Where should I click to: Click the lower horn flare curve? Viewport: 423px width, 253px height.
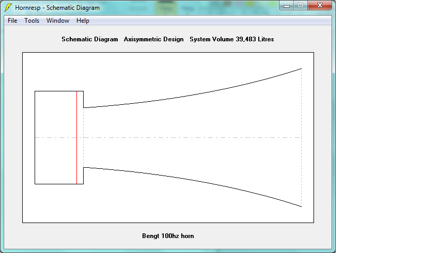(192, 180)
